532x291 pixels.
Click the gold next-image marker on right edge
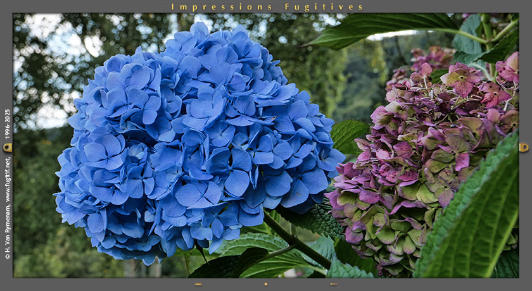pyautogui.click(x=524, y=147)
